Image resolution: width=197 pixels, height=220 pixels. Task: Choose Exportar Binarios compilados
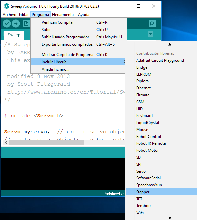(78, 44)
